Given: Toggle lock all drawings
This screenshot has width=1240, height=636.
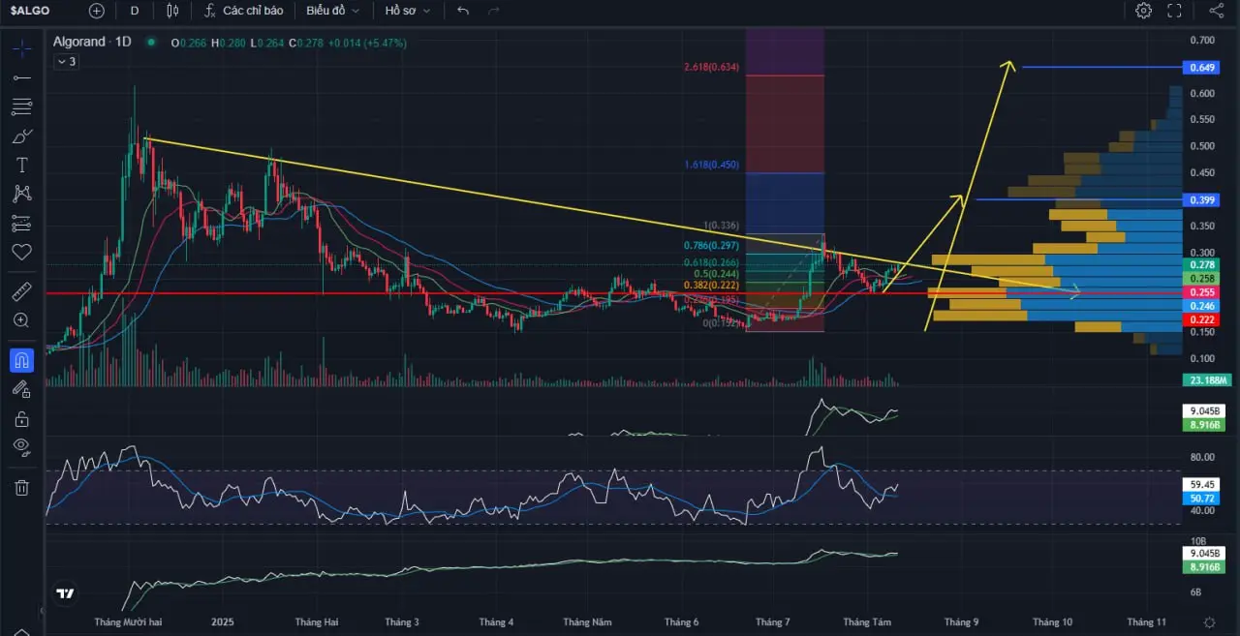Looking at the screenshot, I should coord(21,418).
